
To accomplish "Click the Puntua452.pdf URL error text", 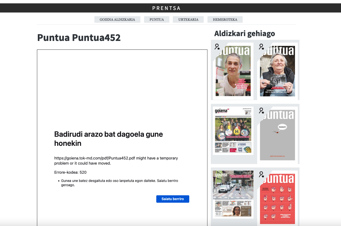I will pyautogui.click(x=116, y=161).
